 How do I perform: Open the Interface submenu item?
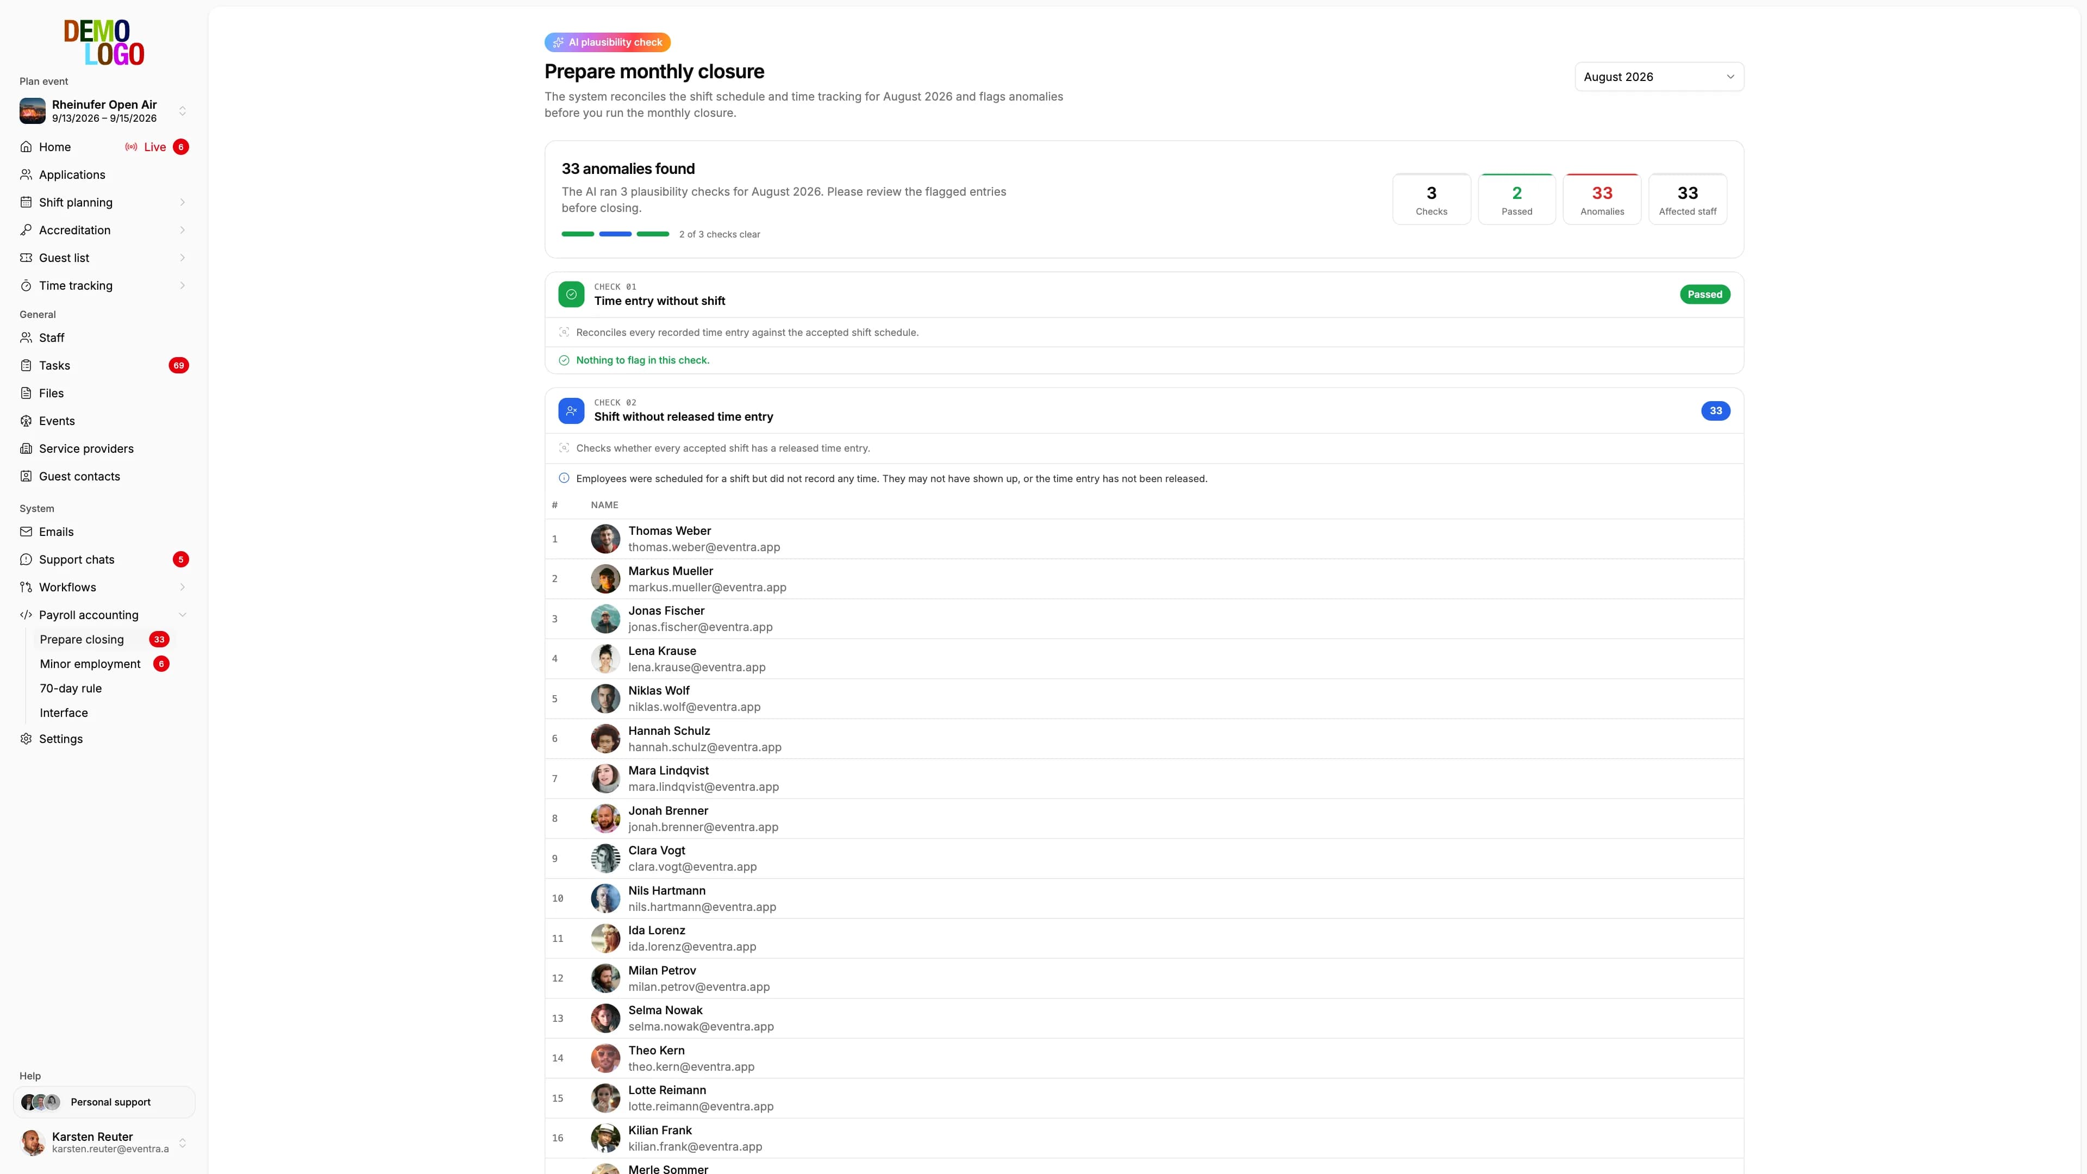[x=64, y=713]
